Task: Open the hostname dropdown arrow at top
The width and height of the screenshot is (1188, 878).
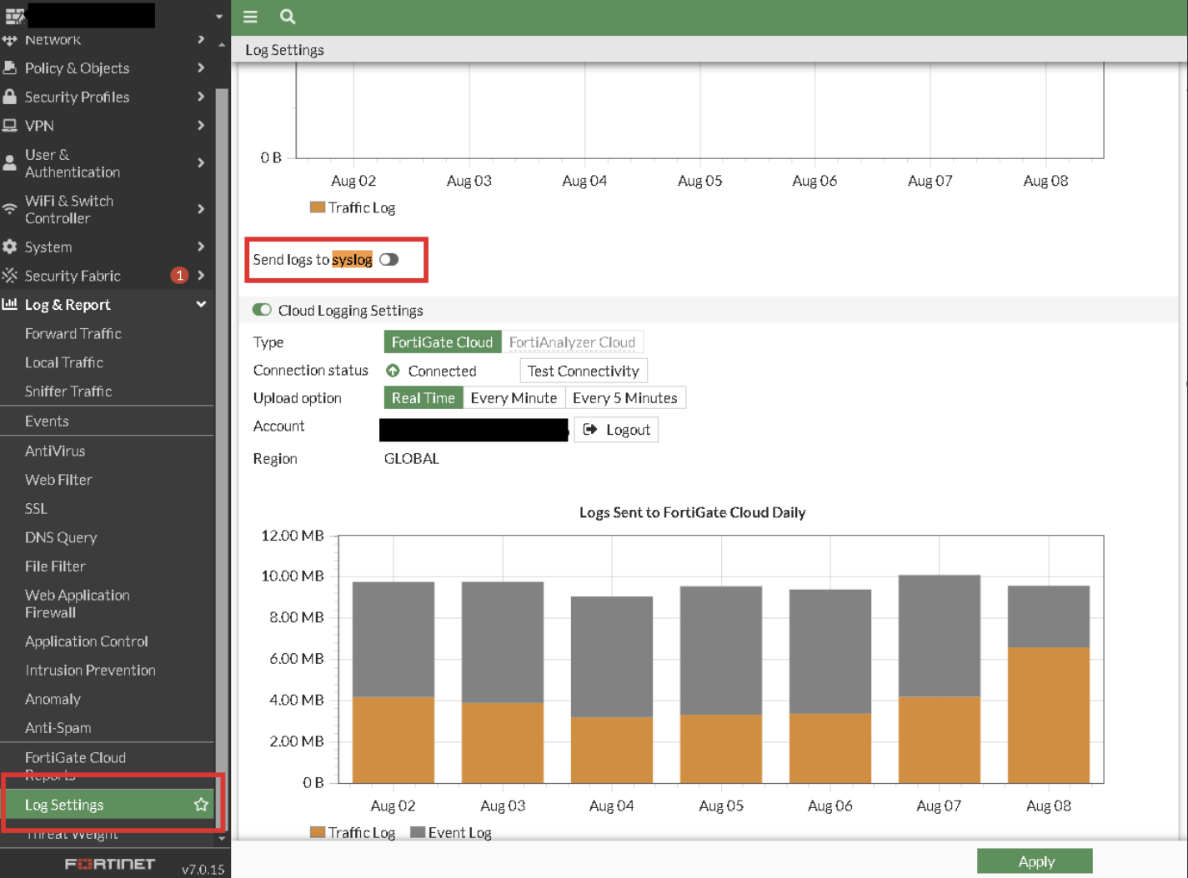Action: (x=218, y=17)
